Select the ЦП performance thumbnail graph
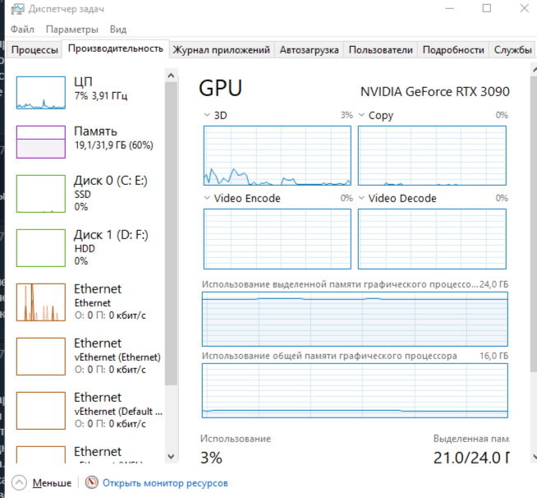Screen dimensions: 537x498 (x=41, y=93)
